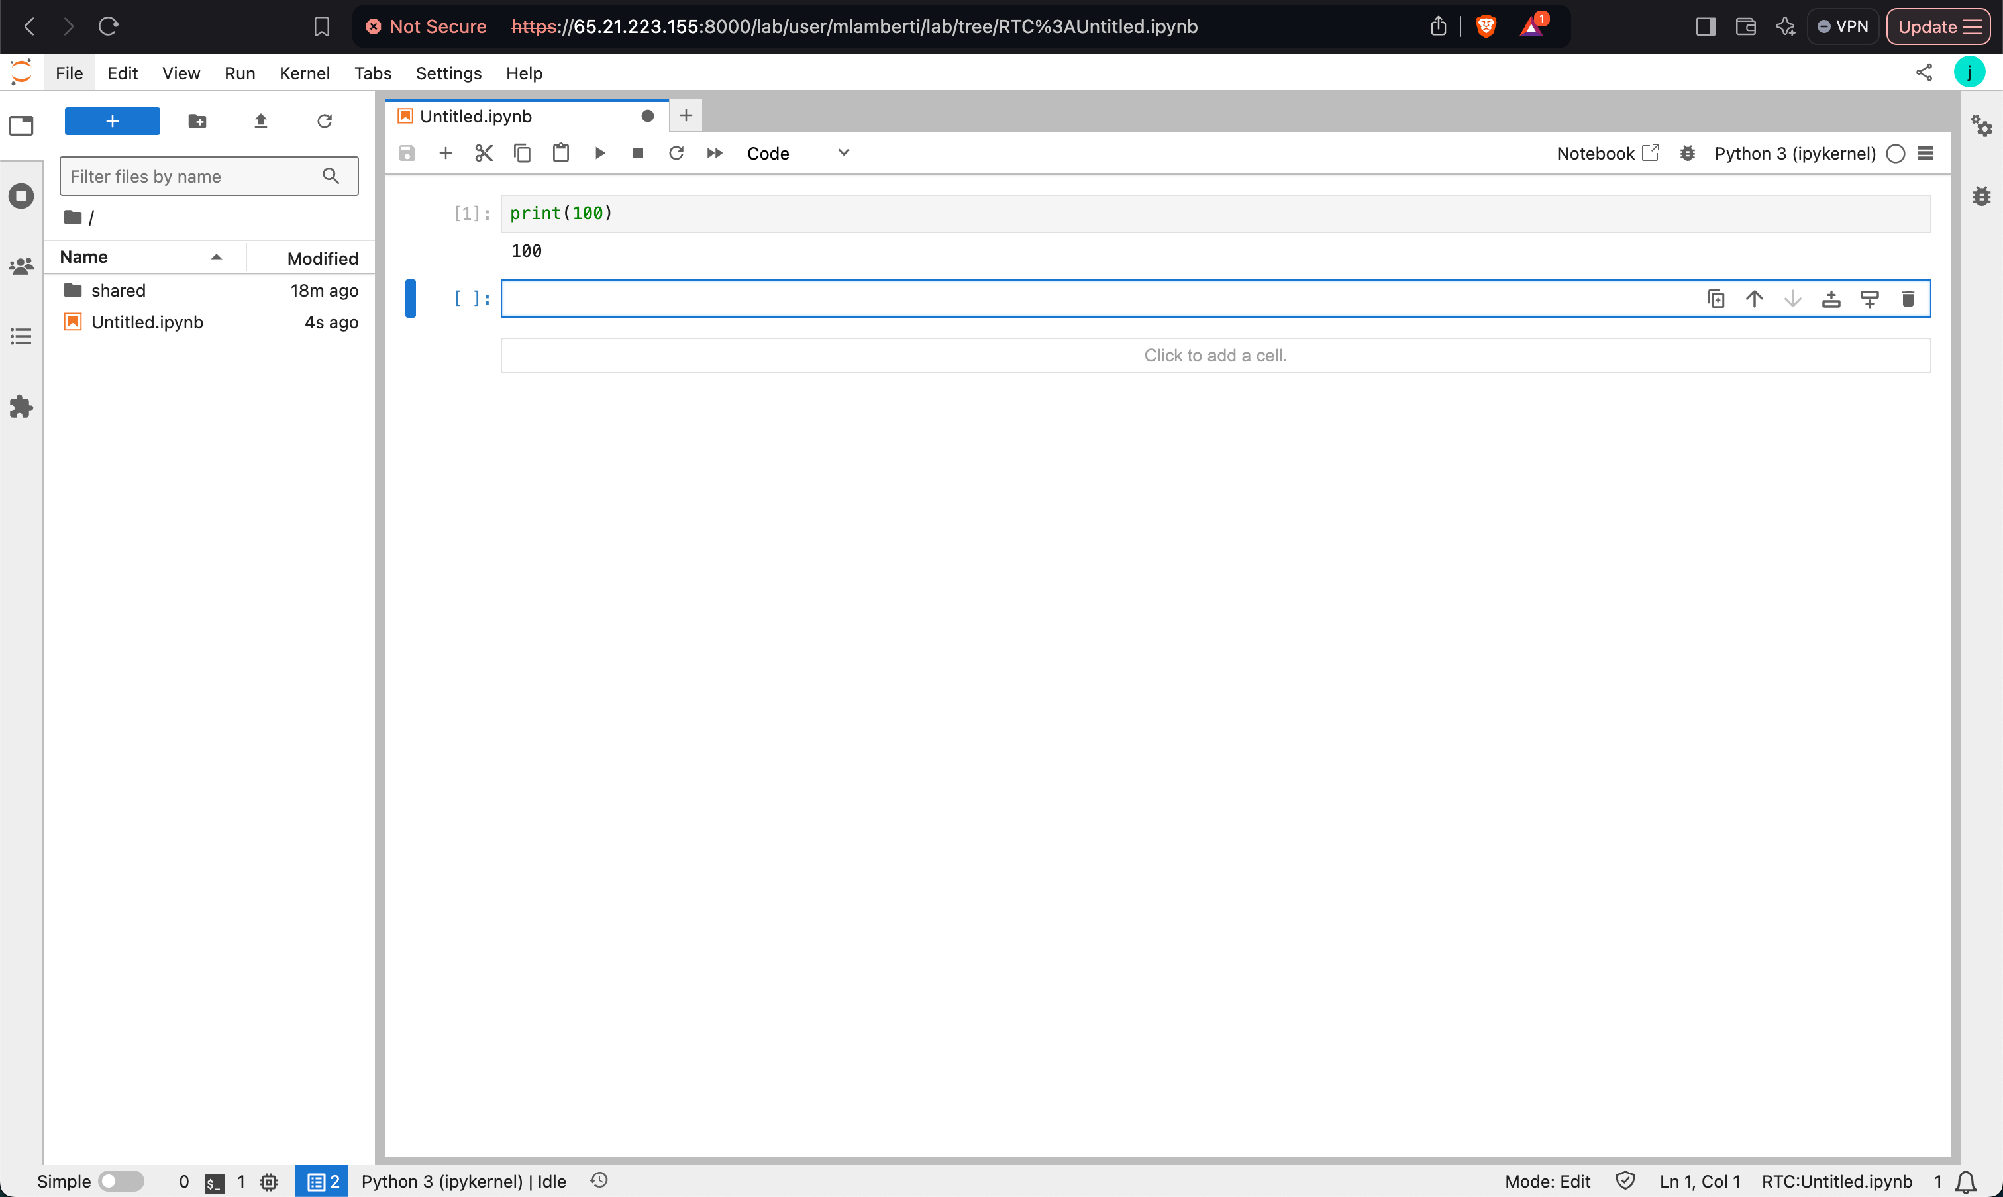Viewport: 2003px width, 1197px height.
Task: Refresh the file browser listing
Action: (325, 121)
